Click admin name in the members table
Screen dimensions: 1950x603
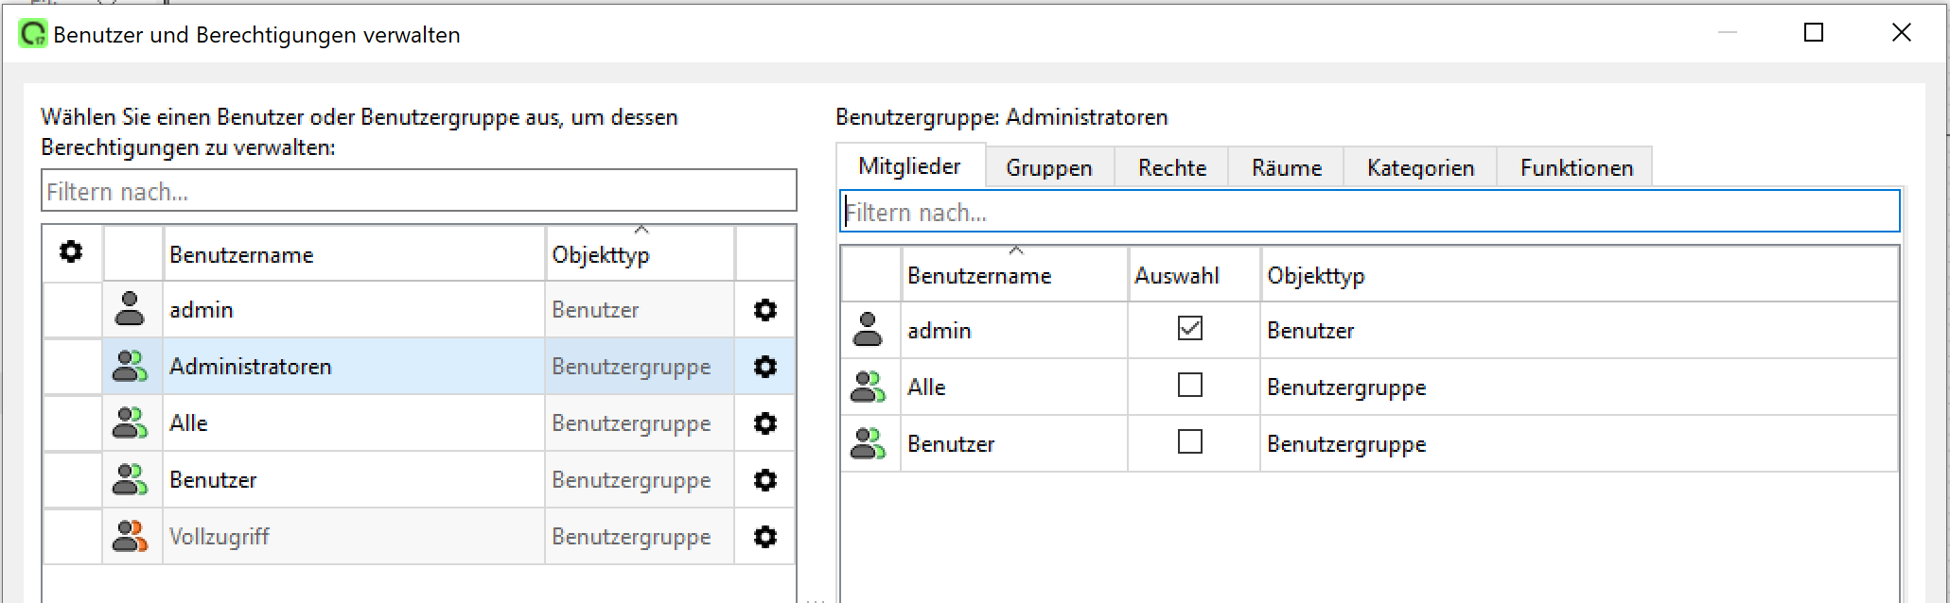tap(940, 331)
